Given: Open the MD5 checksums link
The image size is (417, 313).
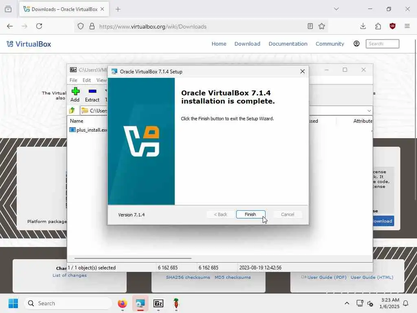Looking at the screenshot, I should click(233, 277).
